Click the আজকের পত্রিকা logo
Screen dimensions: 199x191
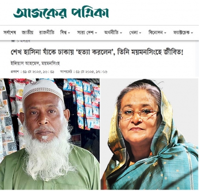(61, 13)
